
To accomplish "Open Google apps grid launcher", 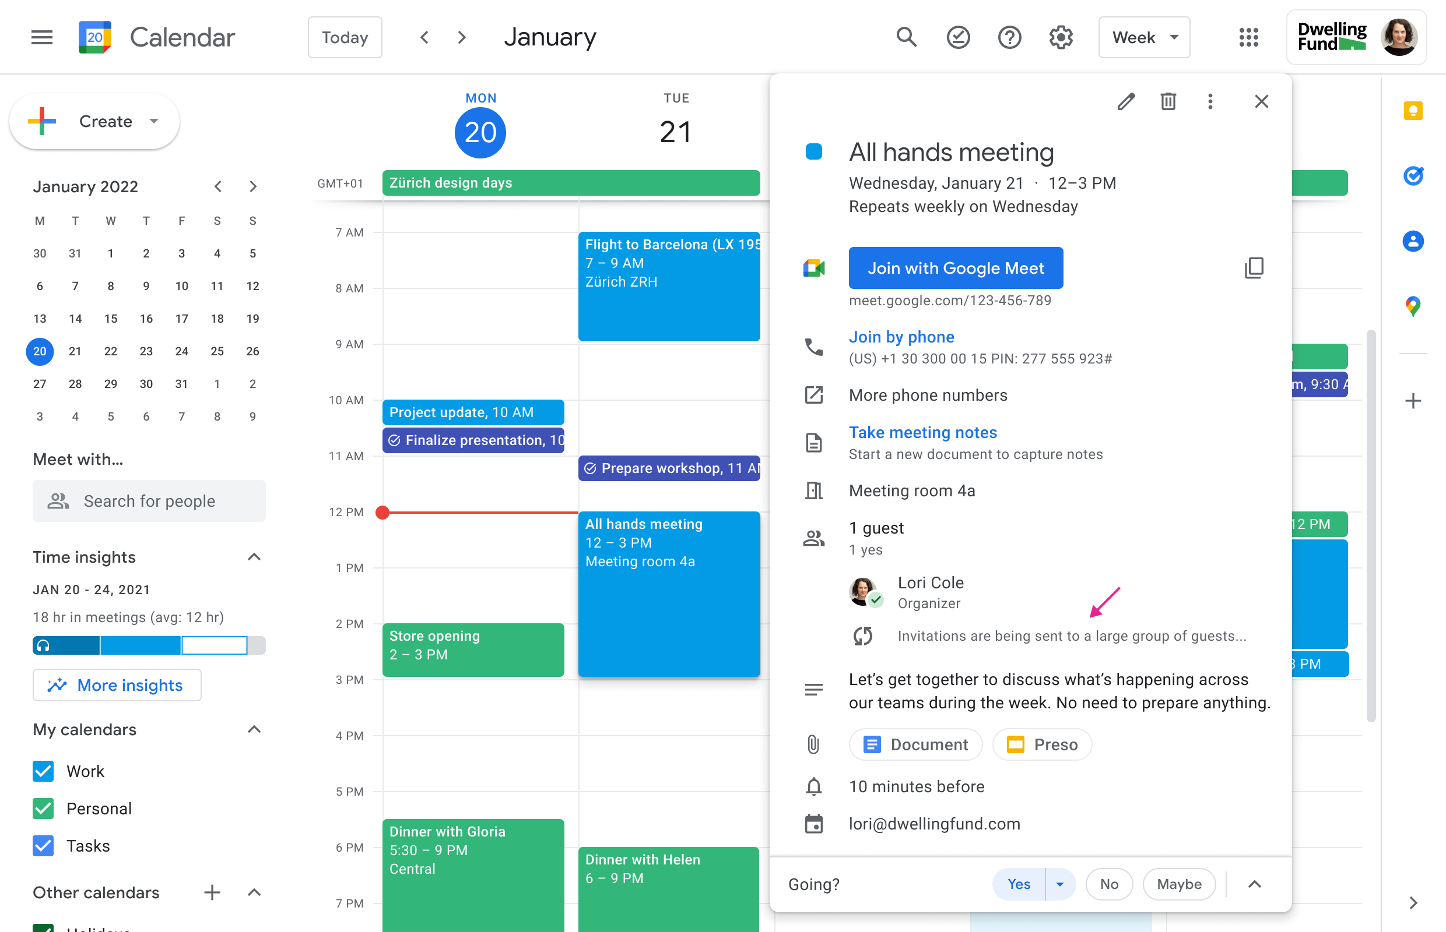I will click(x=1248, y=37).
